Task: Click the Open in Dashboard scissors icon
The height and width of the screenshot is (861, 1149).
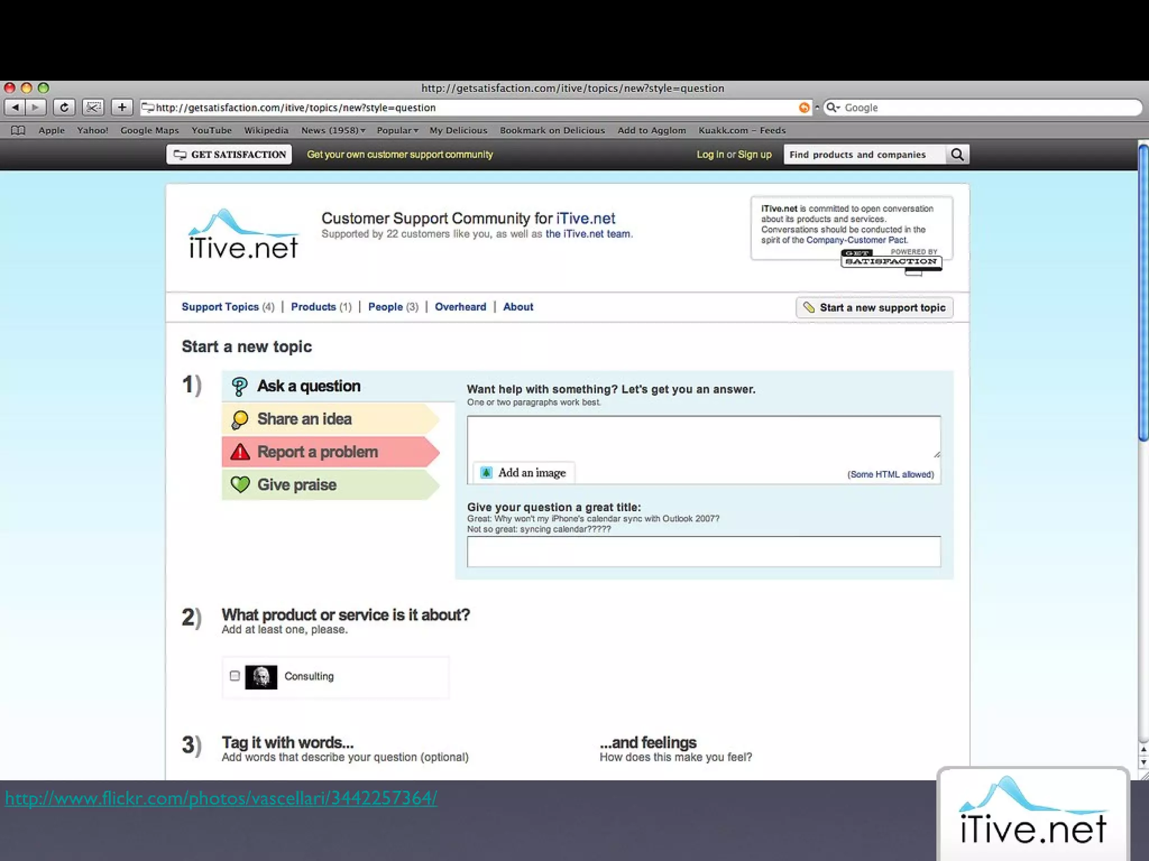Action: point(93,107)
